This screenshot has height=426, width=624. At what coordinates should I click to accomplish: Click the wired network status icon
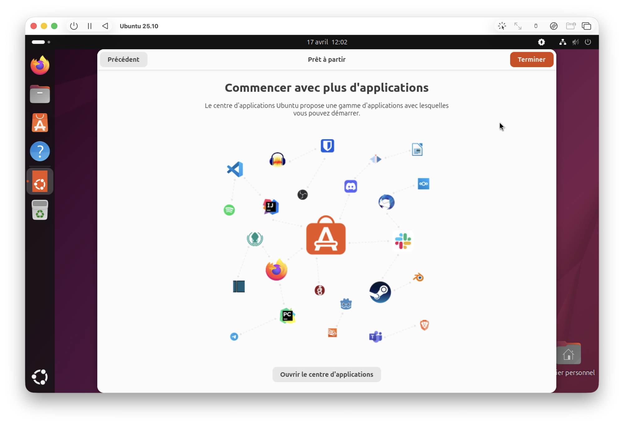[x=563, y=42]
